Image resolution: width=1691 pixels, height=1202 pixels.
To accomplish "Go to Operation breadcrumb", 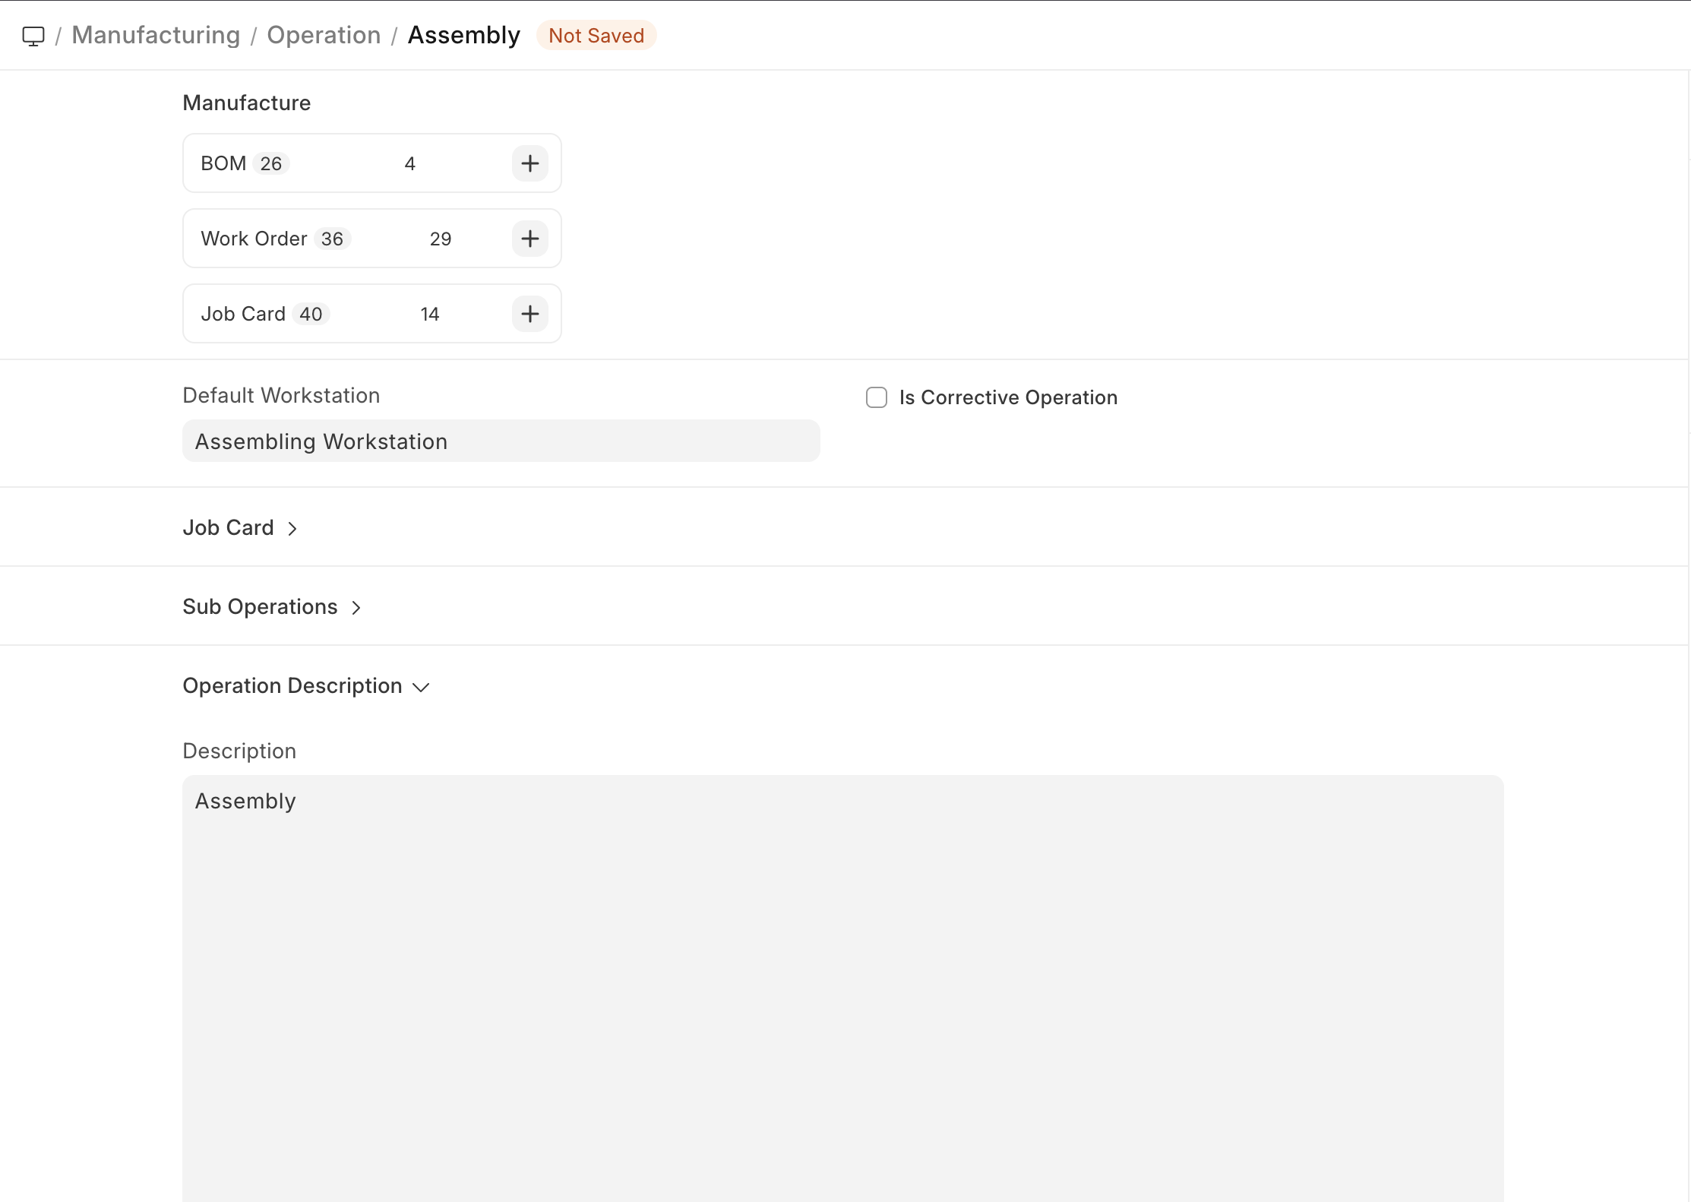I will (324, 36).
